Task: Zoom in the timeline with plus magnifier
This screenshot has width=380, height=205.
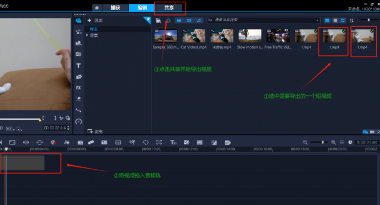Action: 333,142
